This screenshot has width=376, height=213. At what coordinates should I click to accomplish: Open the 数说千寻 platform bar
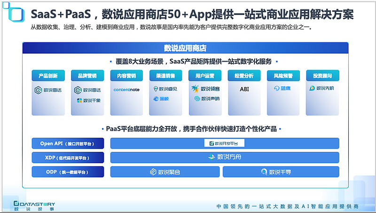point(281,172)
